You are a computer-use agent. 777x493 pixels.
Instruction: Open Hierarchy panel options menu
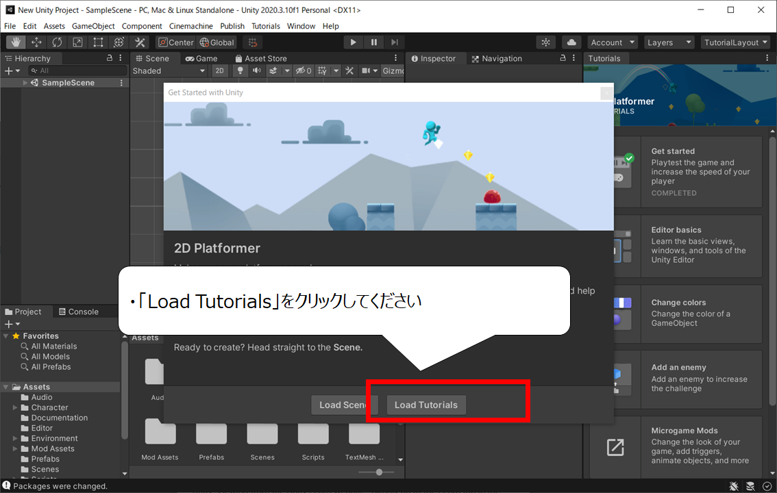tap(121, 58)
